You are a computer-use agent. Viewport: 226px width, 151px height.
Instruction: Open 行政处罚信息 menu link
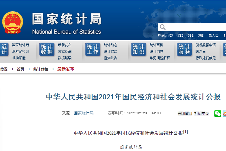coord(205,58)
